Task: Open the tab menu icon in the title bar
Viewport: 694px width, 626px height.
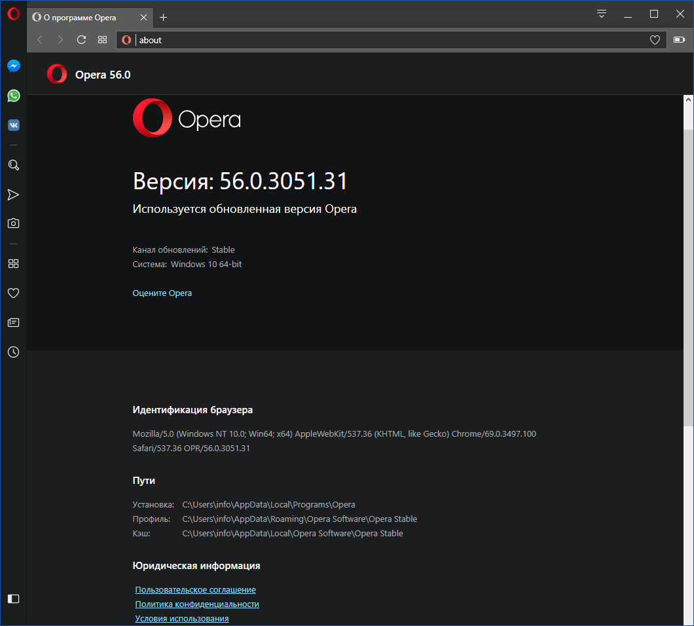Action: [x=601, y=14]
